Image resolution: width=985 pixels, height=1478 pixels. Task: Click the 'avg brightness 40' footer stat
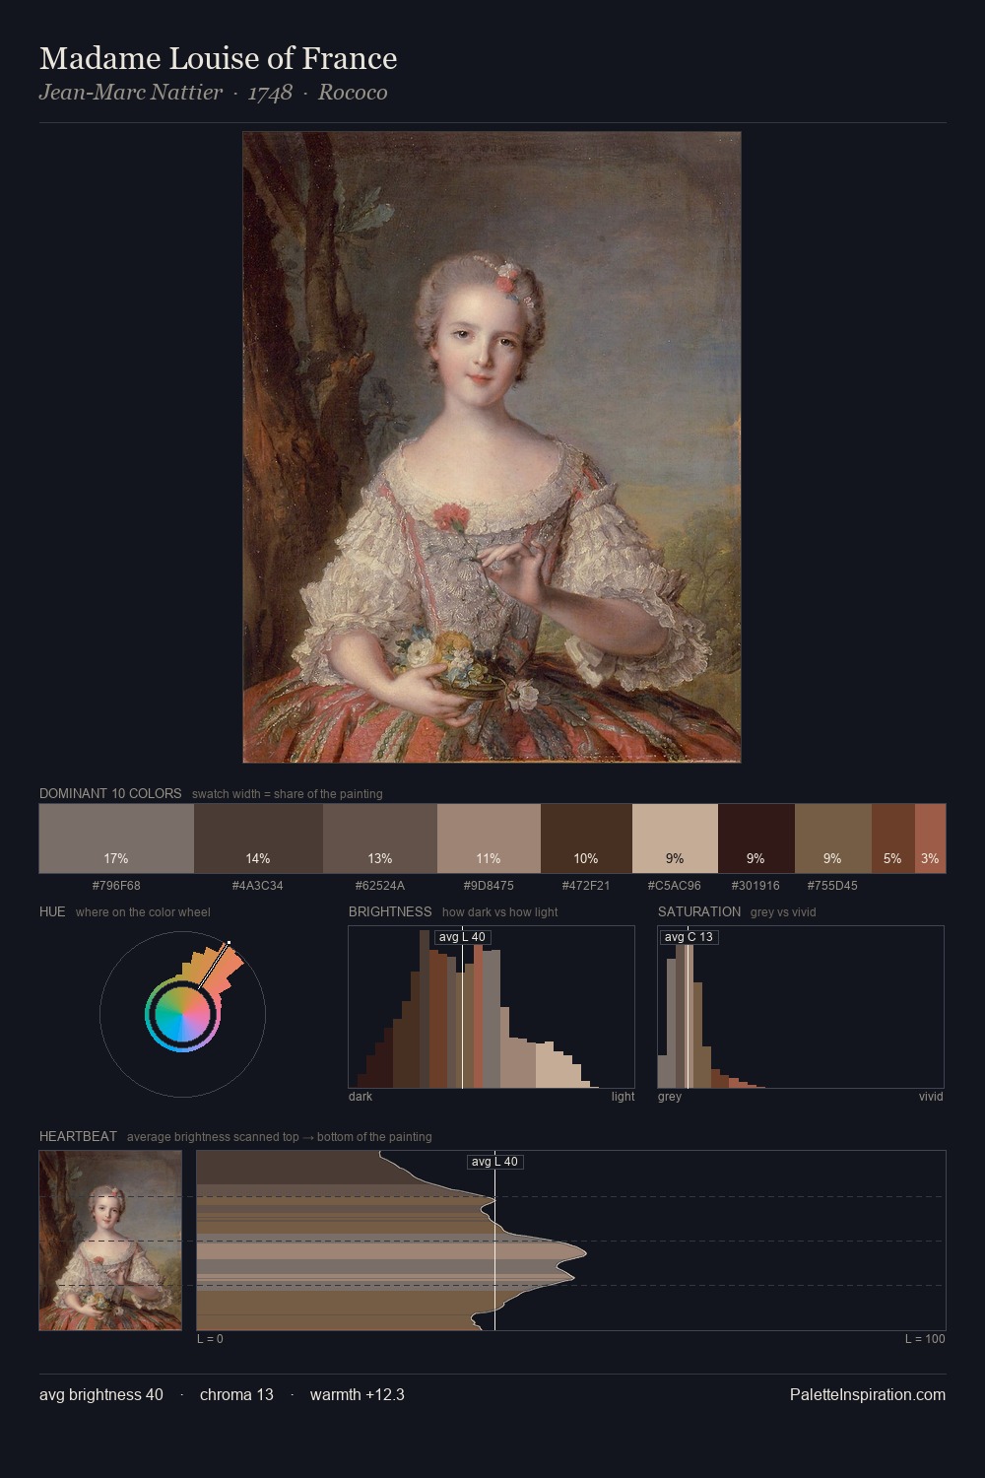point(101,1394)
